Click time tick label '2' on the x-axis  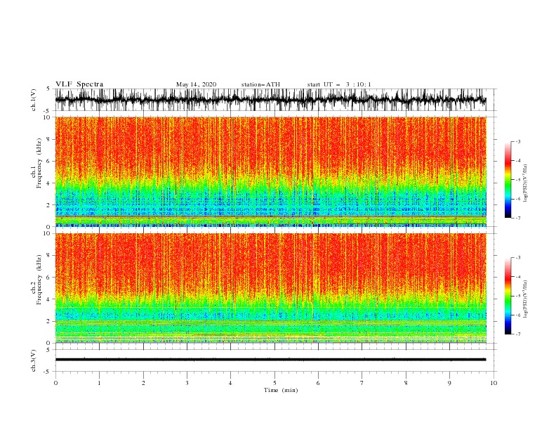(x=143, y=383)
